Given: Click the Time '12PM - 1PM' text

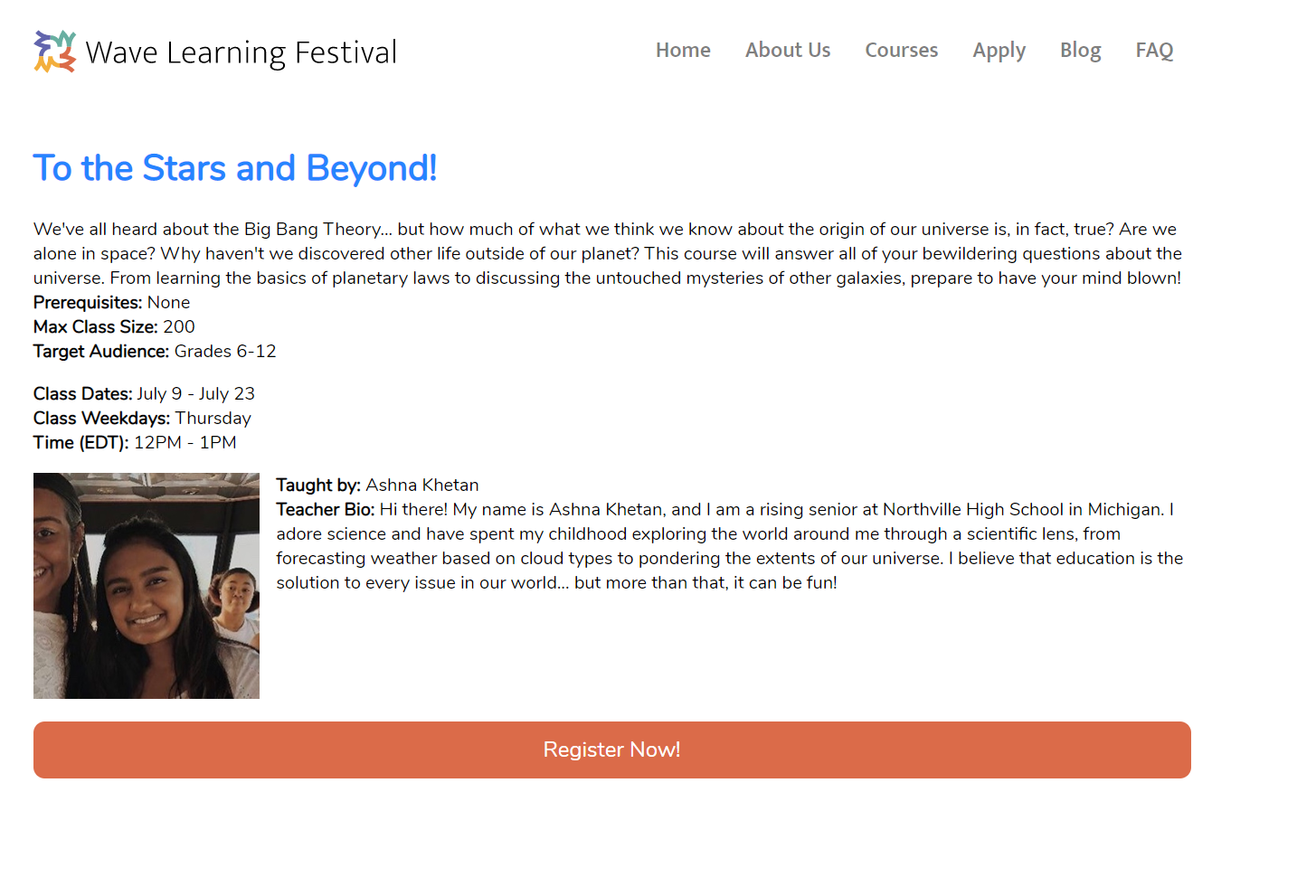Looking at the screenshot, I should [185, 442].
